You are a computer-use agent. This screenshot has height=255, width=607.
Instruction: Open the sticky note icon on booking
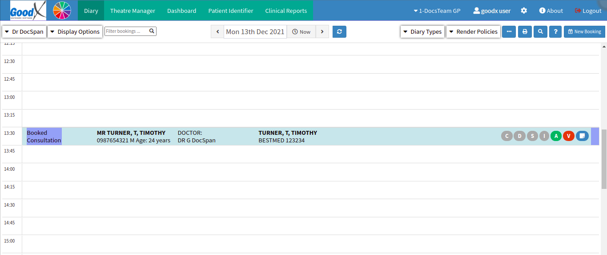click(582, 136)
